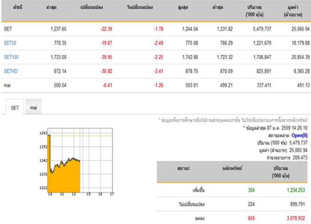Select advancing securities count 304
The height and width of the screenshot is (224, 311).
point(251,190)
